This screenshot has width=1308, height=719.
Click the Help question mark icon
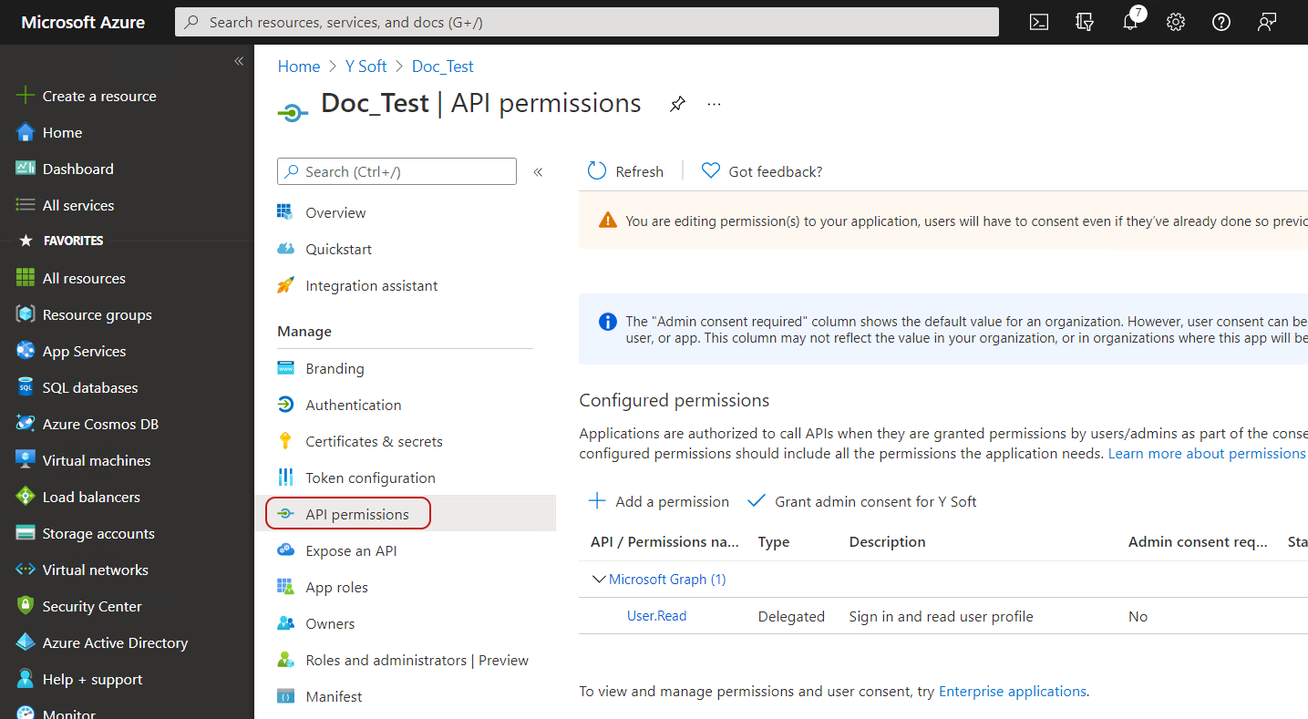click(x=1221, y=23)
